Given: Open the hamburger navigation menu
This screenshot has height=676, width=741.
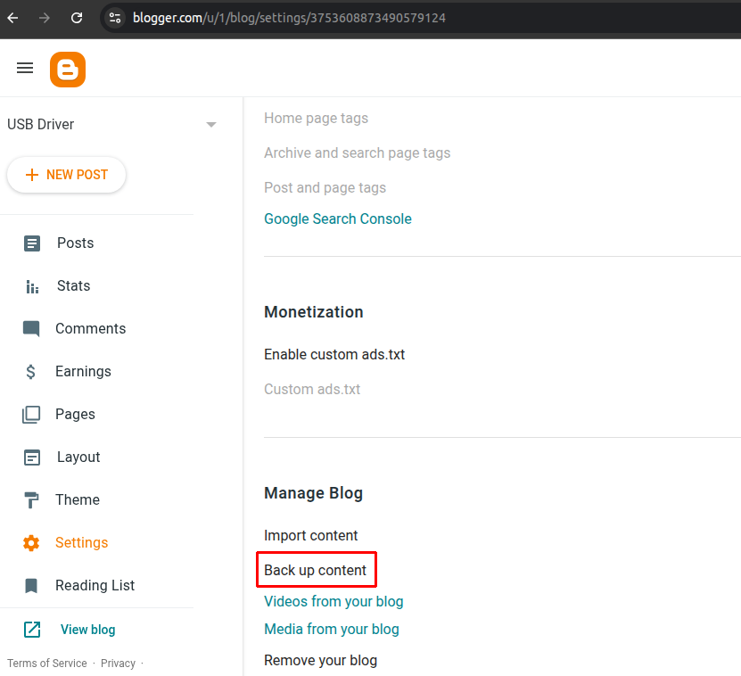Looking at the screenshot, I should tap(24, 68).
